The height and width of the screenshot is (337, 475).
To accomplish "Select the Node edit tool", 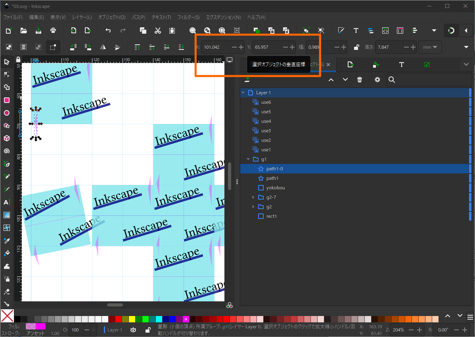I will click(x=7, y=74).
